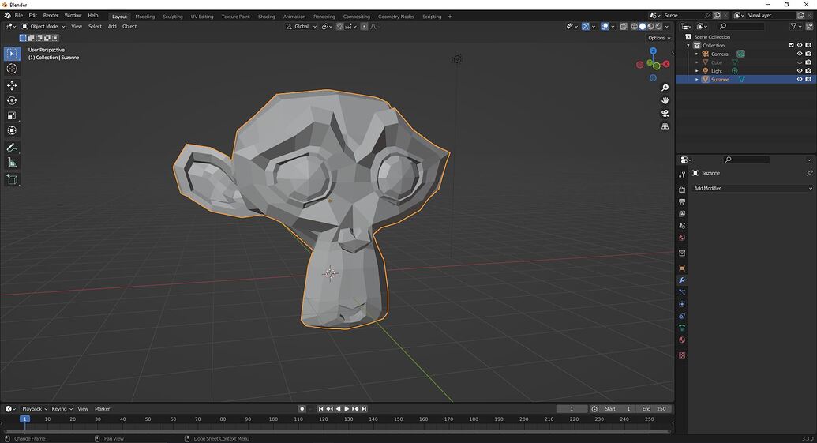
Task: Select the Rotate tool
Action: [12, 100]
